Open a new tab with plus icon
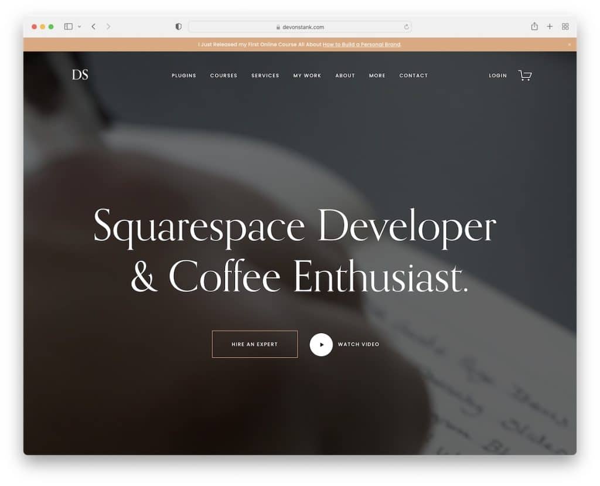This screenshot has height=486, width=600. coord(550,26)
